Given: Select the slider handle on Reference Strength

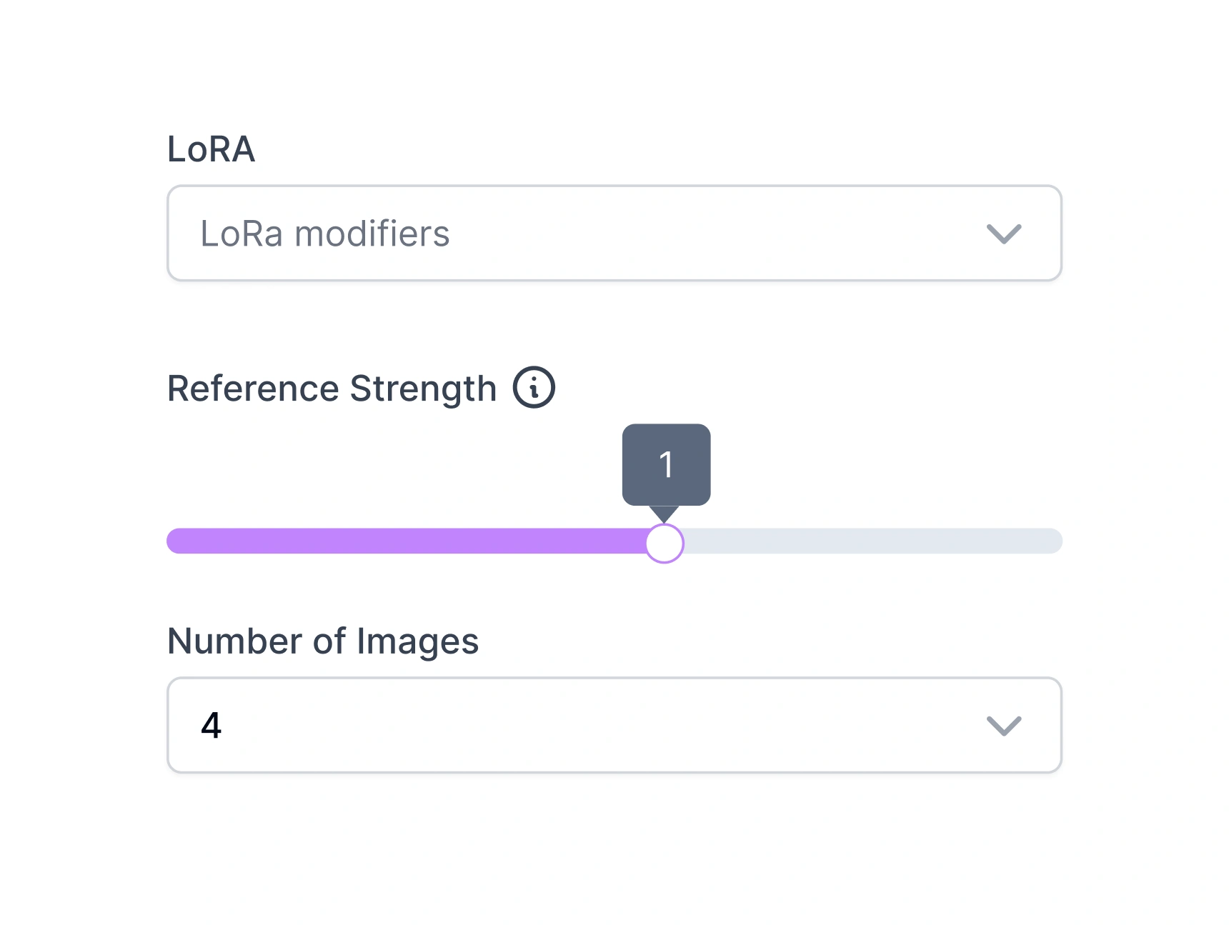Looking at the screenshot, I should [663, 542].
